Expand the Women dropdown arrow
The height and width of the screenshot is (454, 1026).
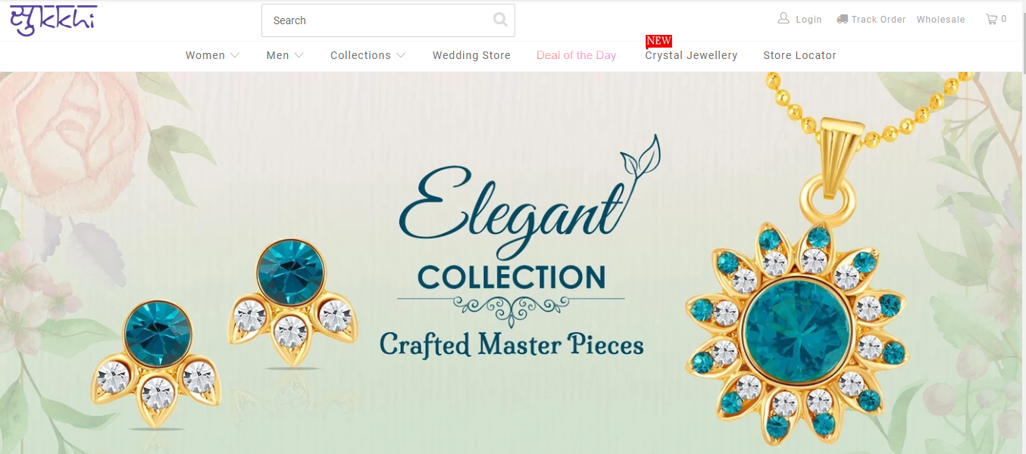tap(235, 55)
